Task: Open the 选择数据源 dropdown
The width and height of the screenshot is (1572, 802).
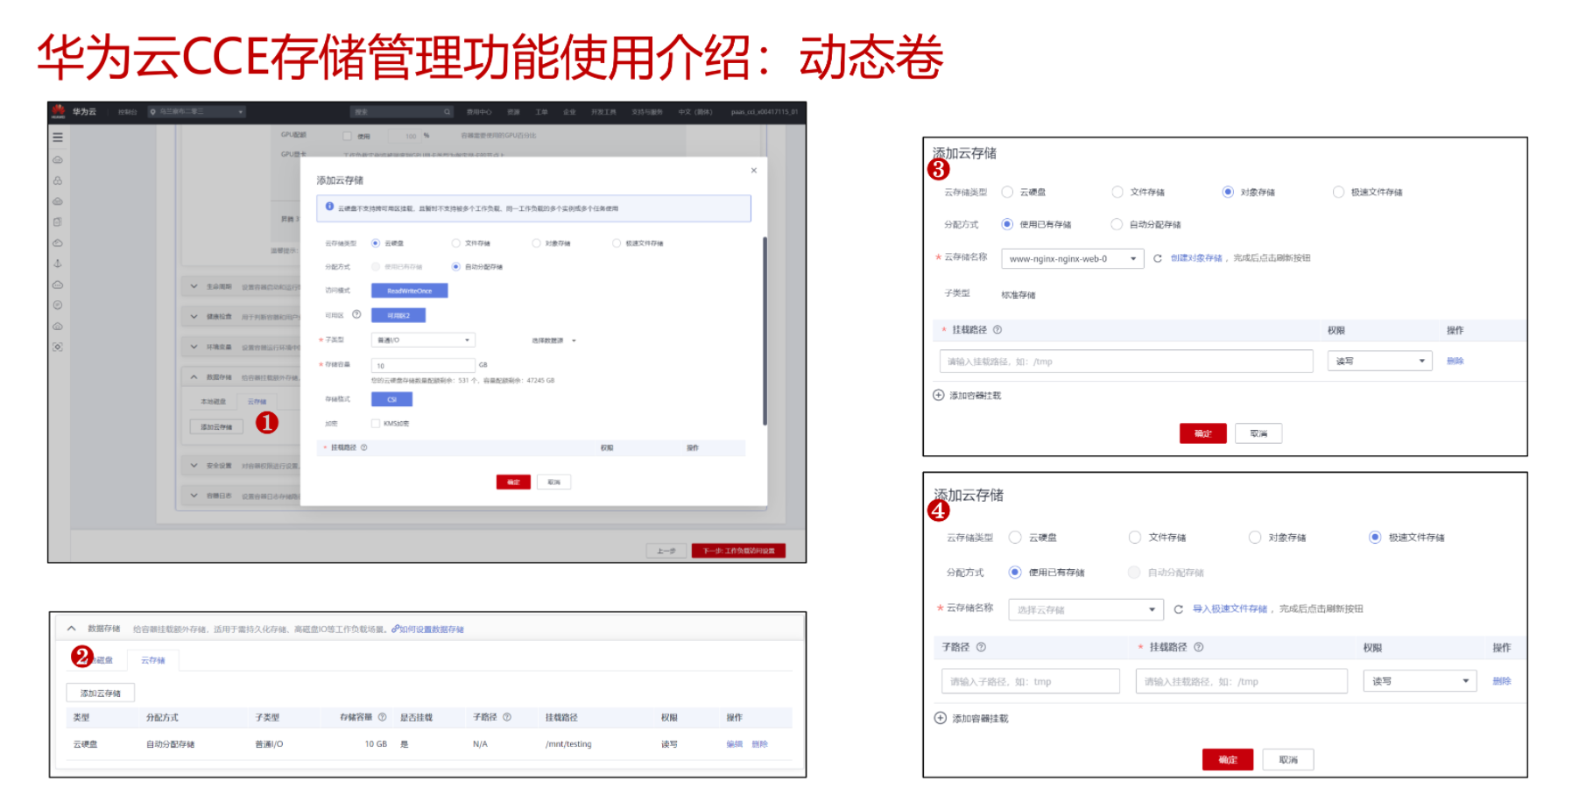Action: (553, 340)
